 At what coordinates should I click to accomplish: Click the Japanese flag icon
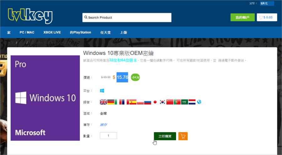coord(155,102)
